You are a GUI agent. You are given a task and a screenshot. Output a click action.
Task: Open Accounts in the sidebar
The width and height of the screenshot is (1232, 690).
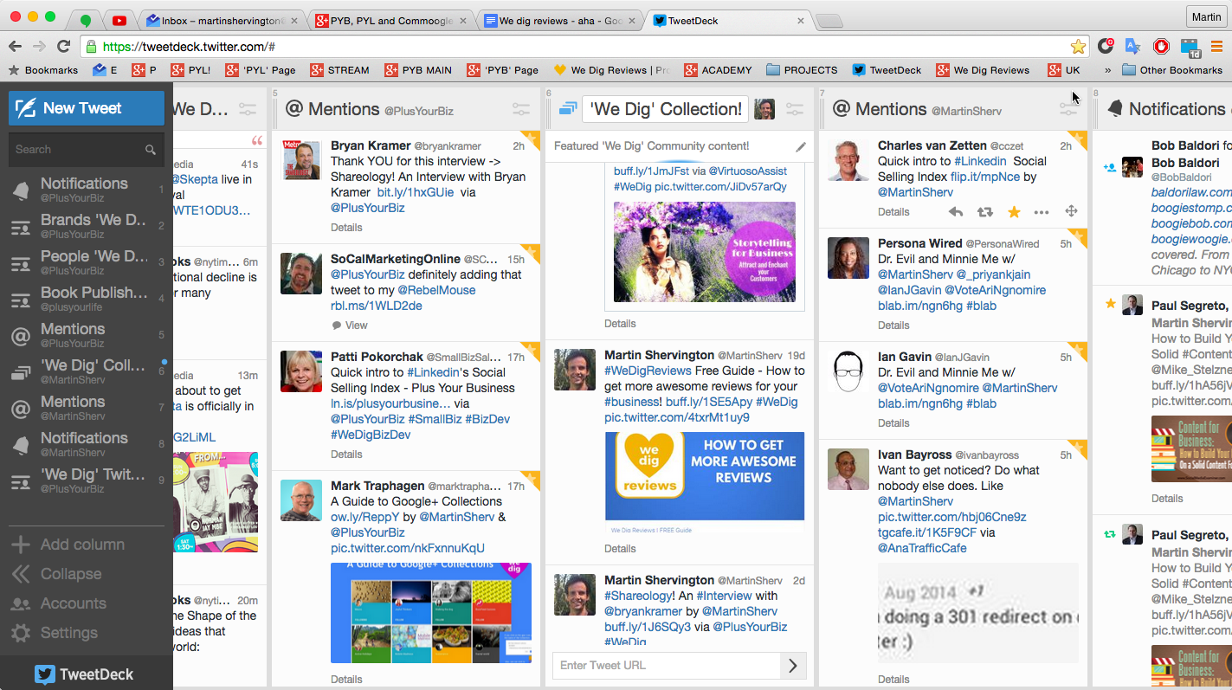pyautogui.click(x=59, y=603)
